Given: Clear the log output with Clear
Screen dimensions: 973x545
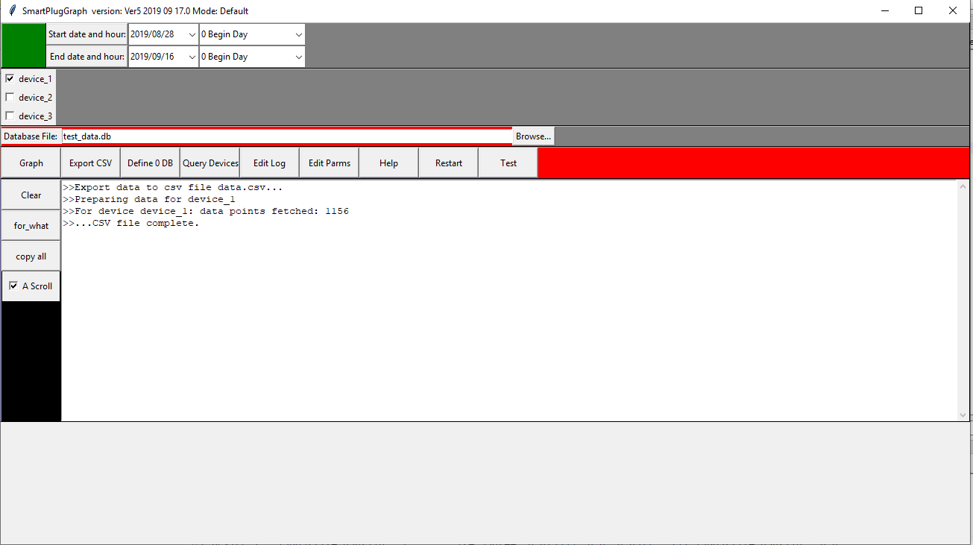Looking at the screenshot, I should tap(31, 195).
